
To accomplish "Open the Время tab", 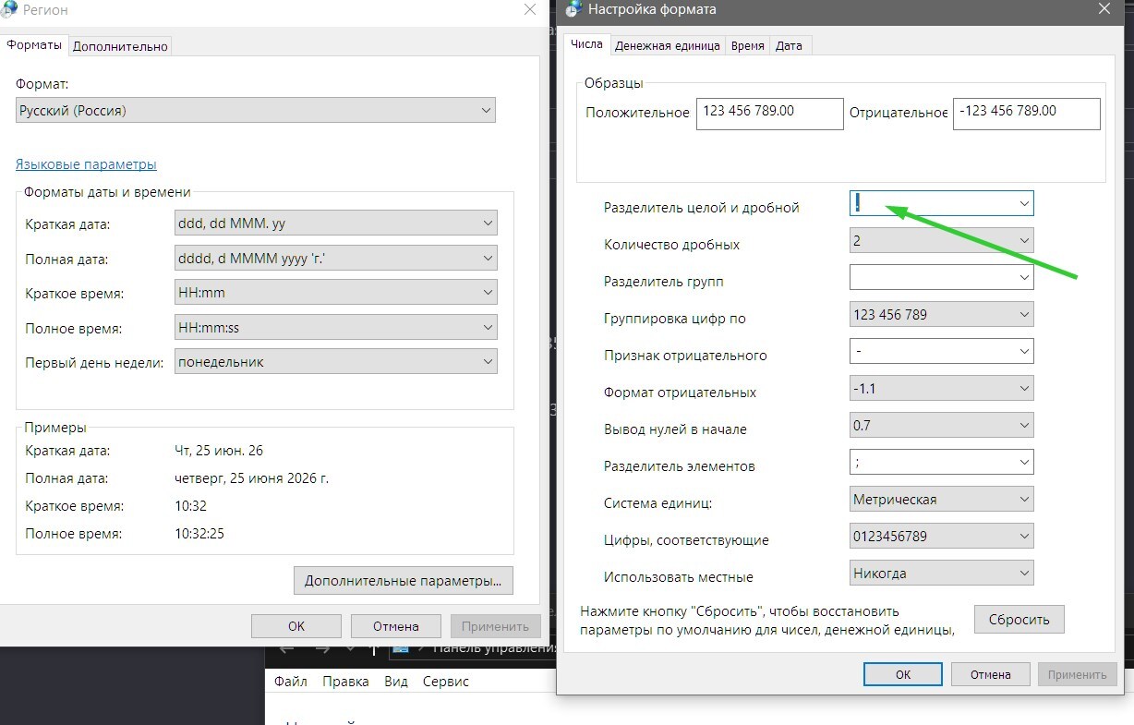I will coord(747,45).
